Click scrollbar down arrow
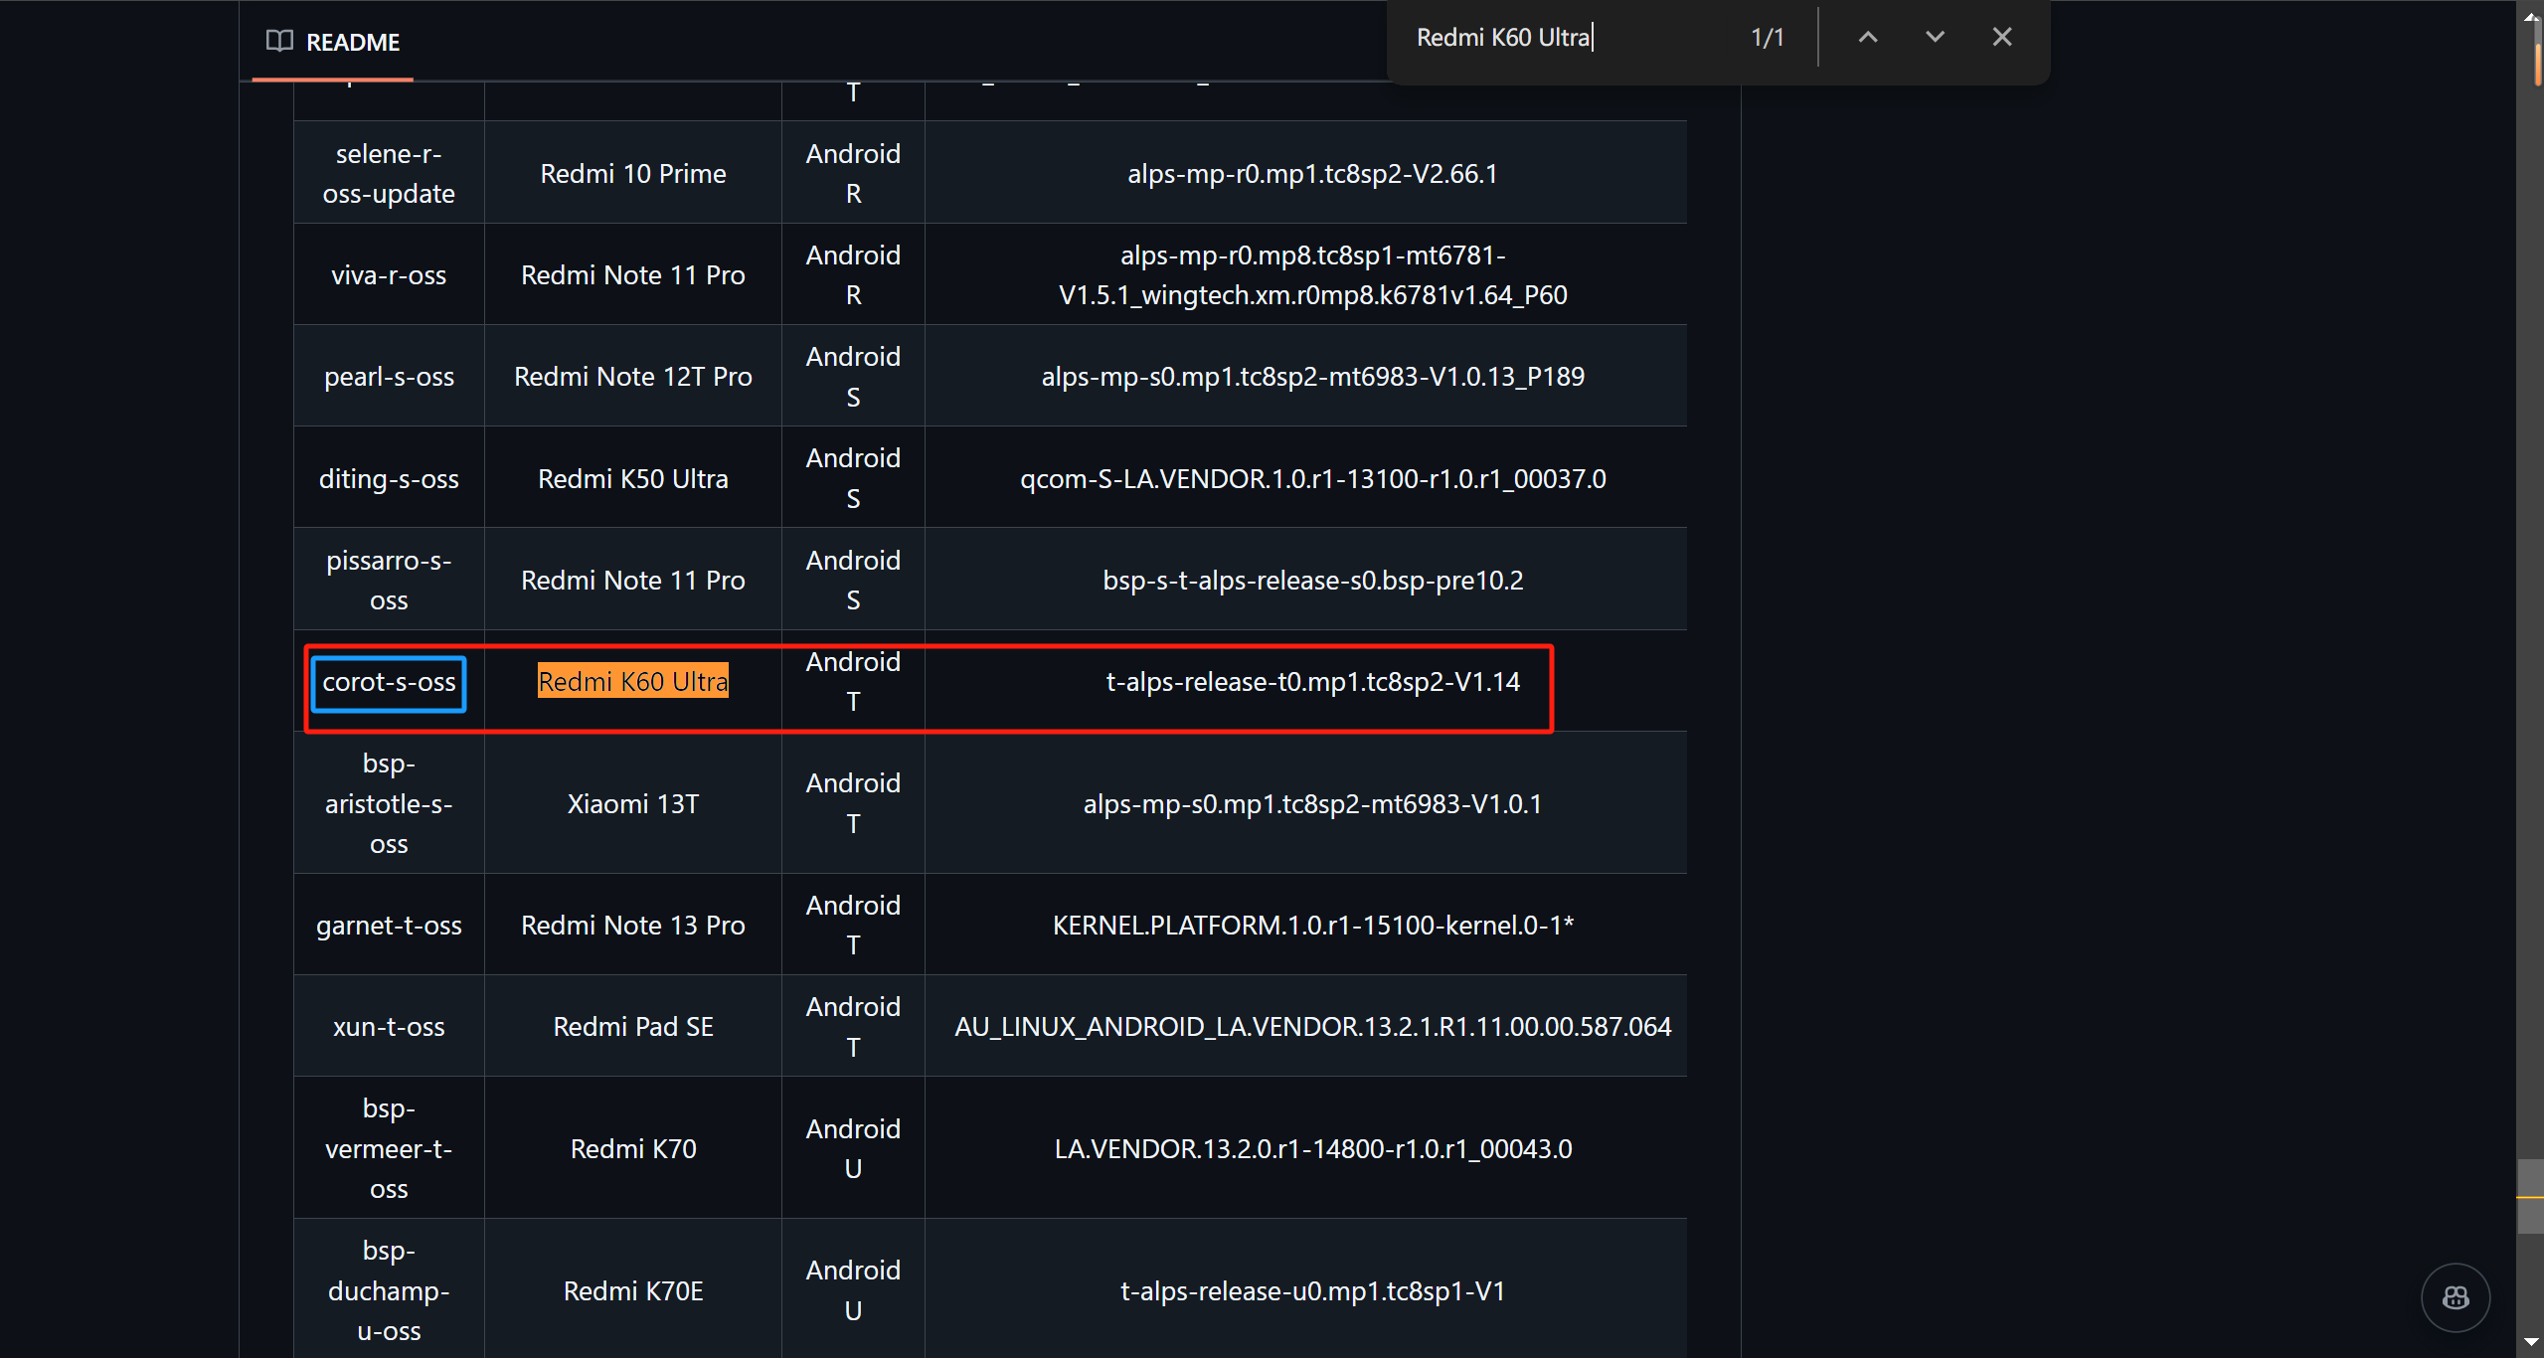Viewport: 2544px width, 1358px height. [x=2530, y=1343]
